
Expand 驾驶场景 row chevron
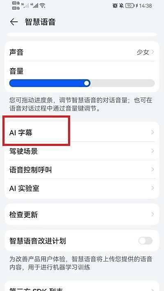pos(153,151)
